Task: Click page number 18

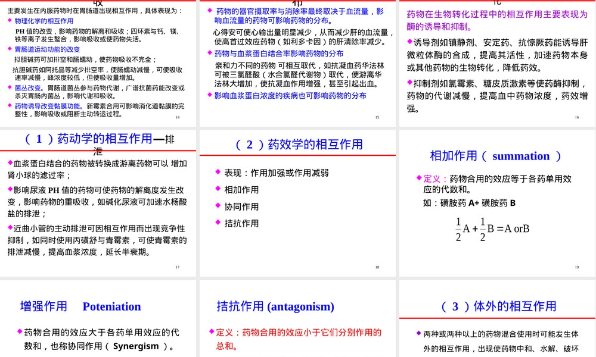Action: pyautogui.click(x=377, y=267)
